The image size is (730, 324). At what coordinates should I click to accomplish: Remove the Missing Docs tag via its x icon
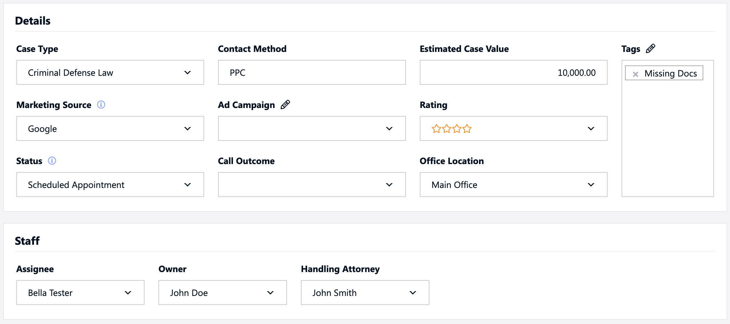(x=635, y=73)
